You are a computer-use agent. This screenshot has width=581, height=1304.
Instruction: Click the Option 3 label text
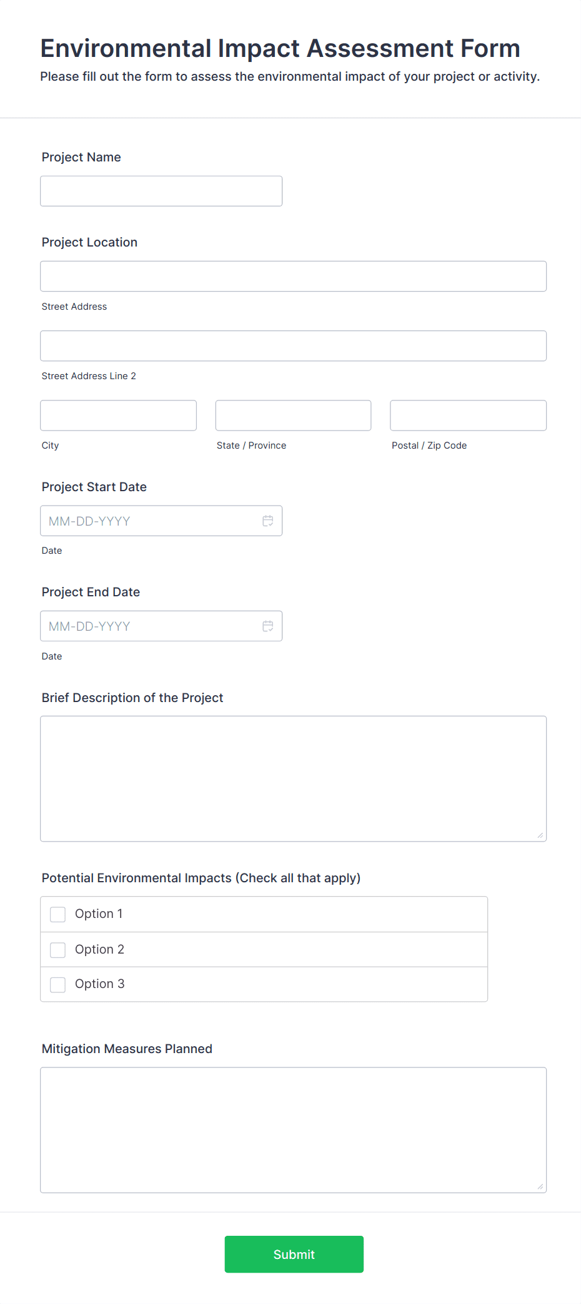coord(99,984)
